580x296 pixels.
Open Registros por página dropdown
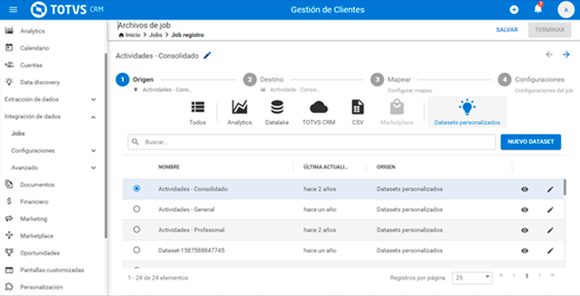[472, 278]
